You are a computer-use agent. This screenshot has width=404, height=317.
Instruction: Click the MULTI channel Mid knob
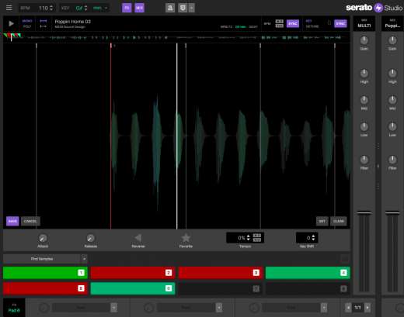pos(364,100)
